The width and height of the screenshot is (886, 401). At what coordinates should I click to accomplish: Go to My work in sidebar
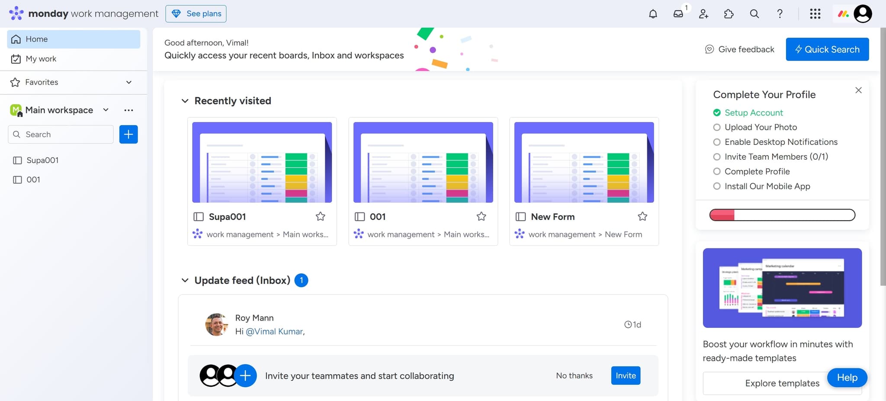[x=41, y=59]
